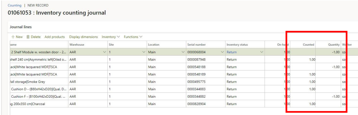Click Counted field for serial 0000548188 row
Image resolution: width=358 pixels, height=115 pixels.
(x=303, y=67)
